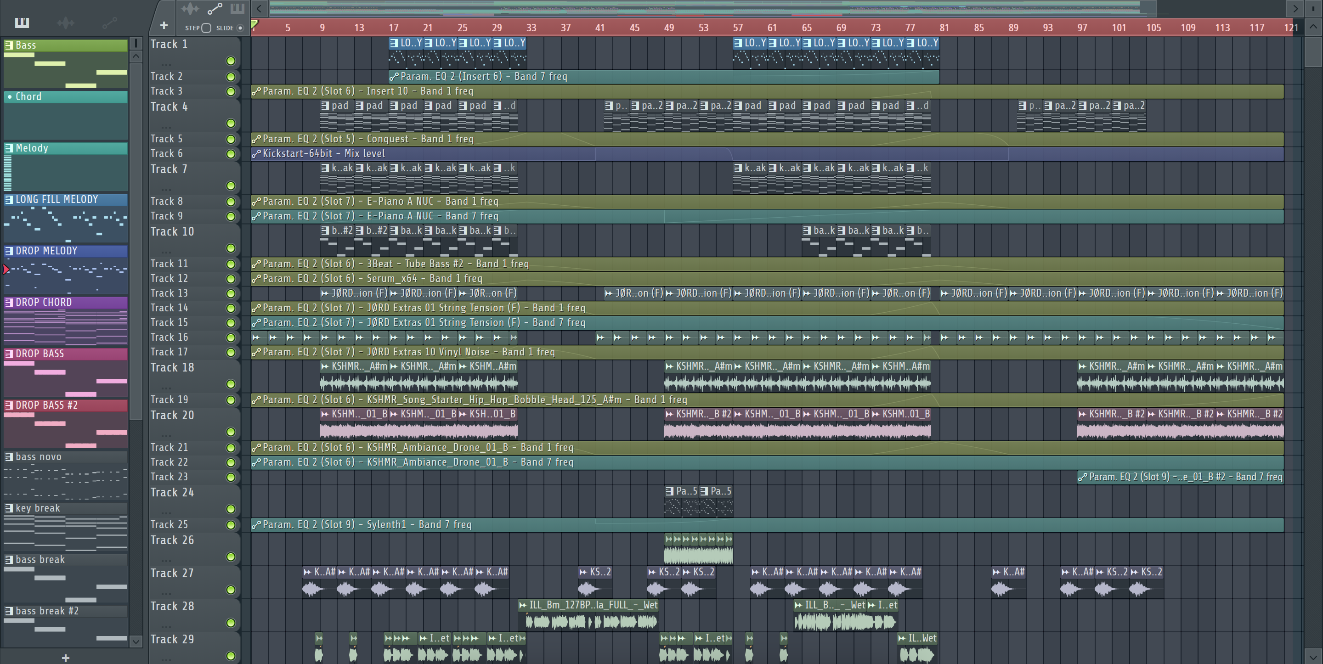
Task: Click the plus icon above Track 1
Action: click(164, 25)
